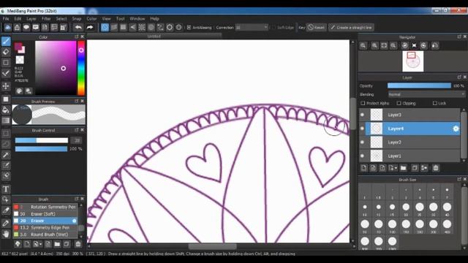Image resolution: width=468 pixels, height=263 pixels.
Task: Select the Eraser (Soft) brush
Action: coord(45,214)
